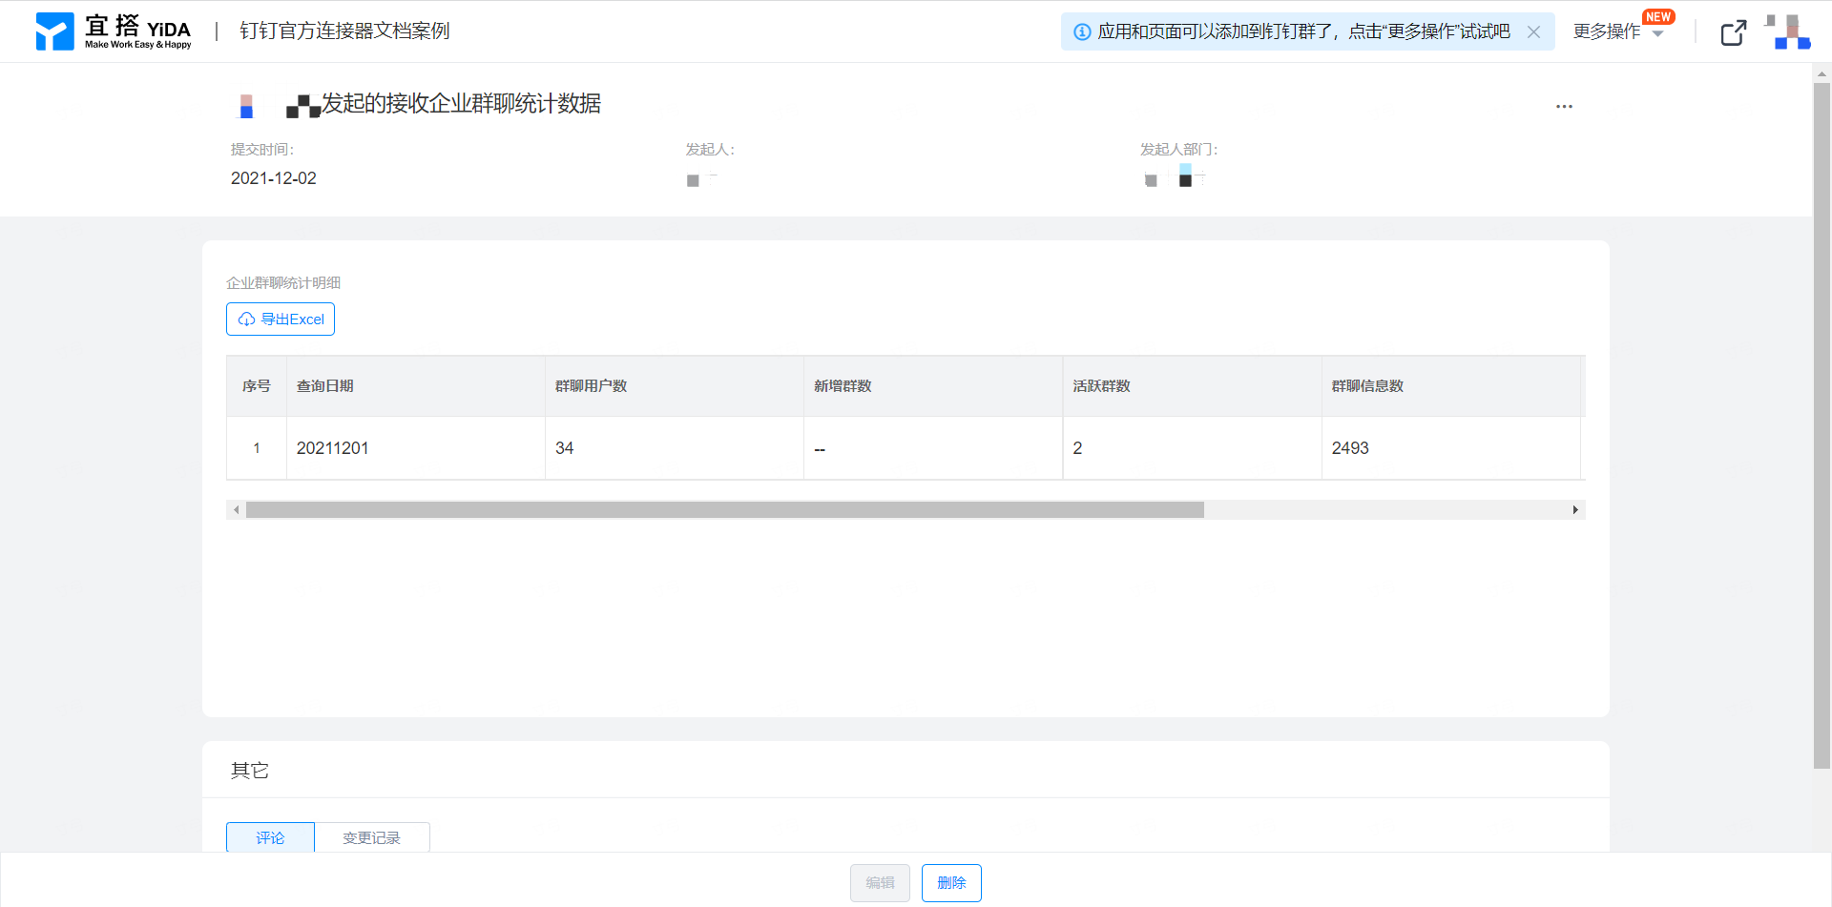Click the 编辑 button
This screenshot has height=907, width=1832.
[x=880, y=883]
